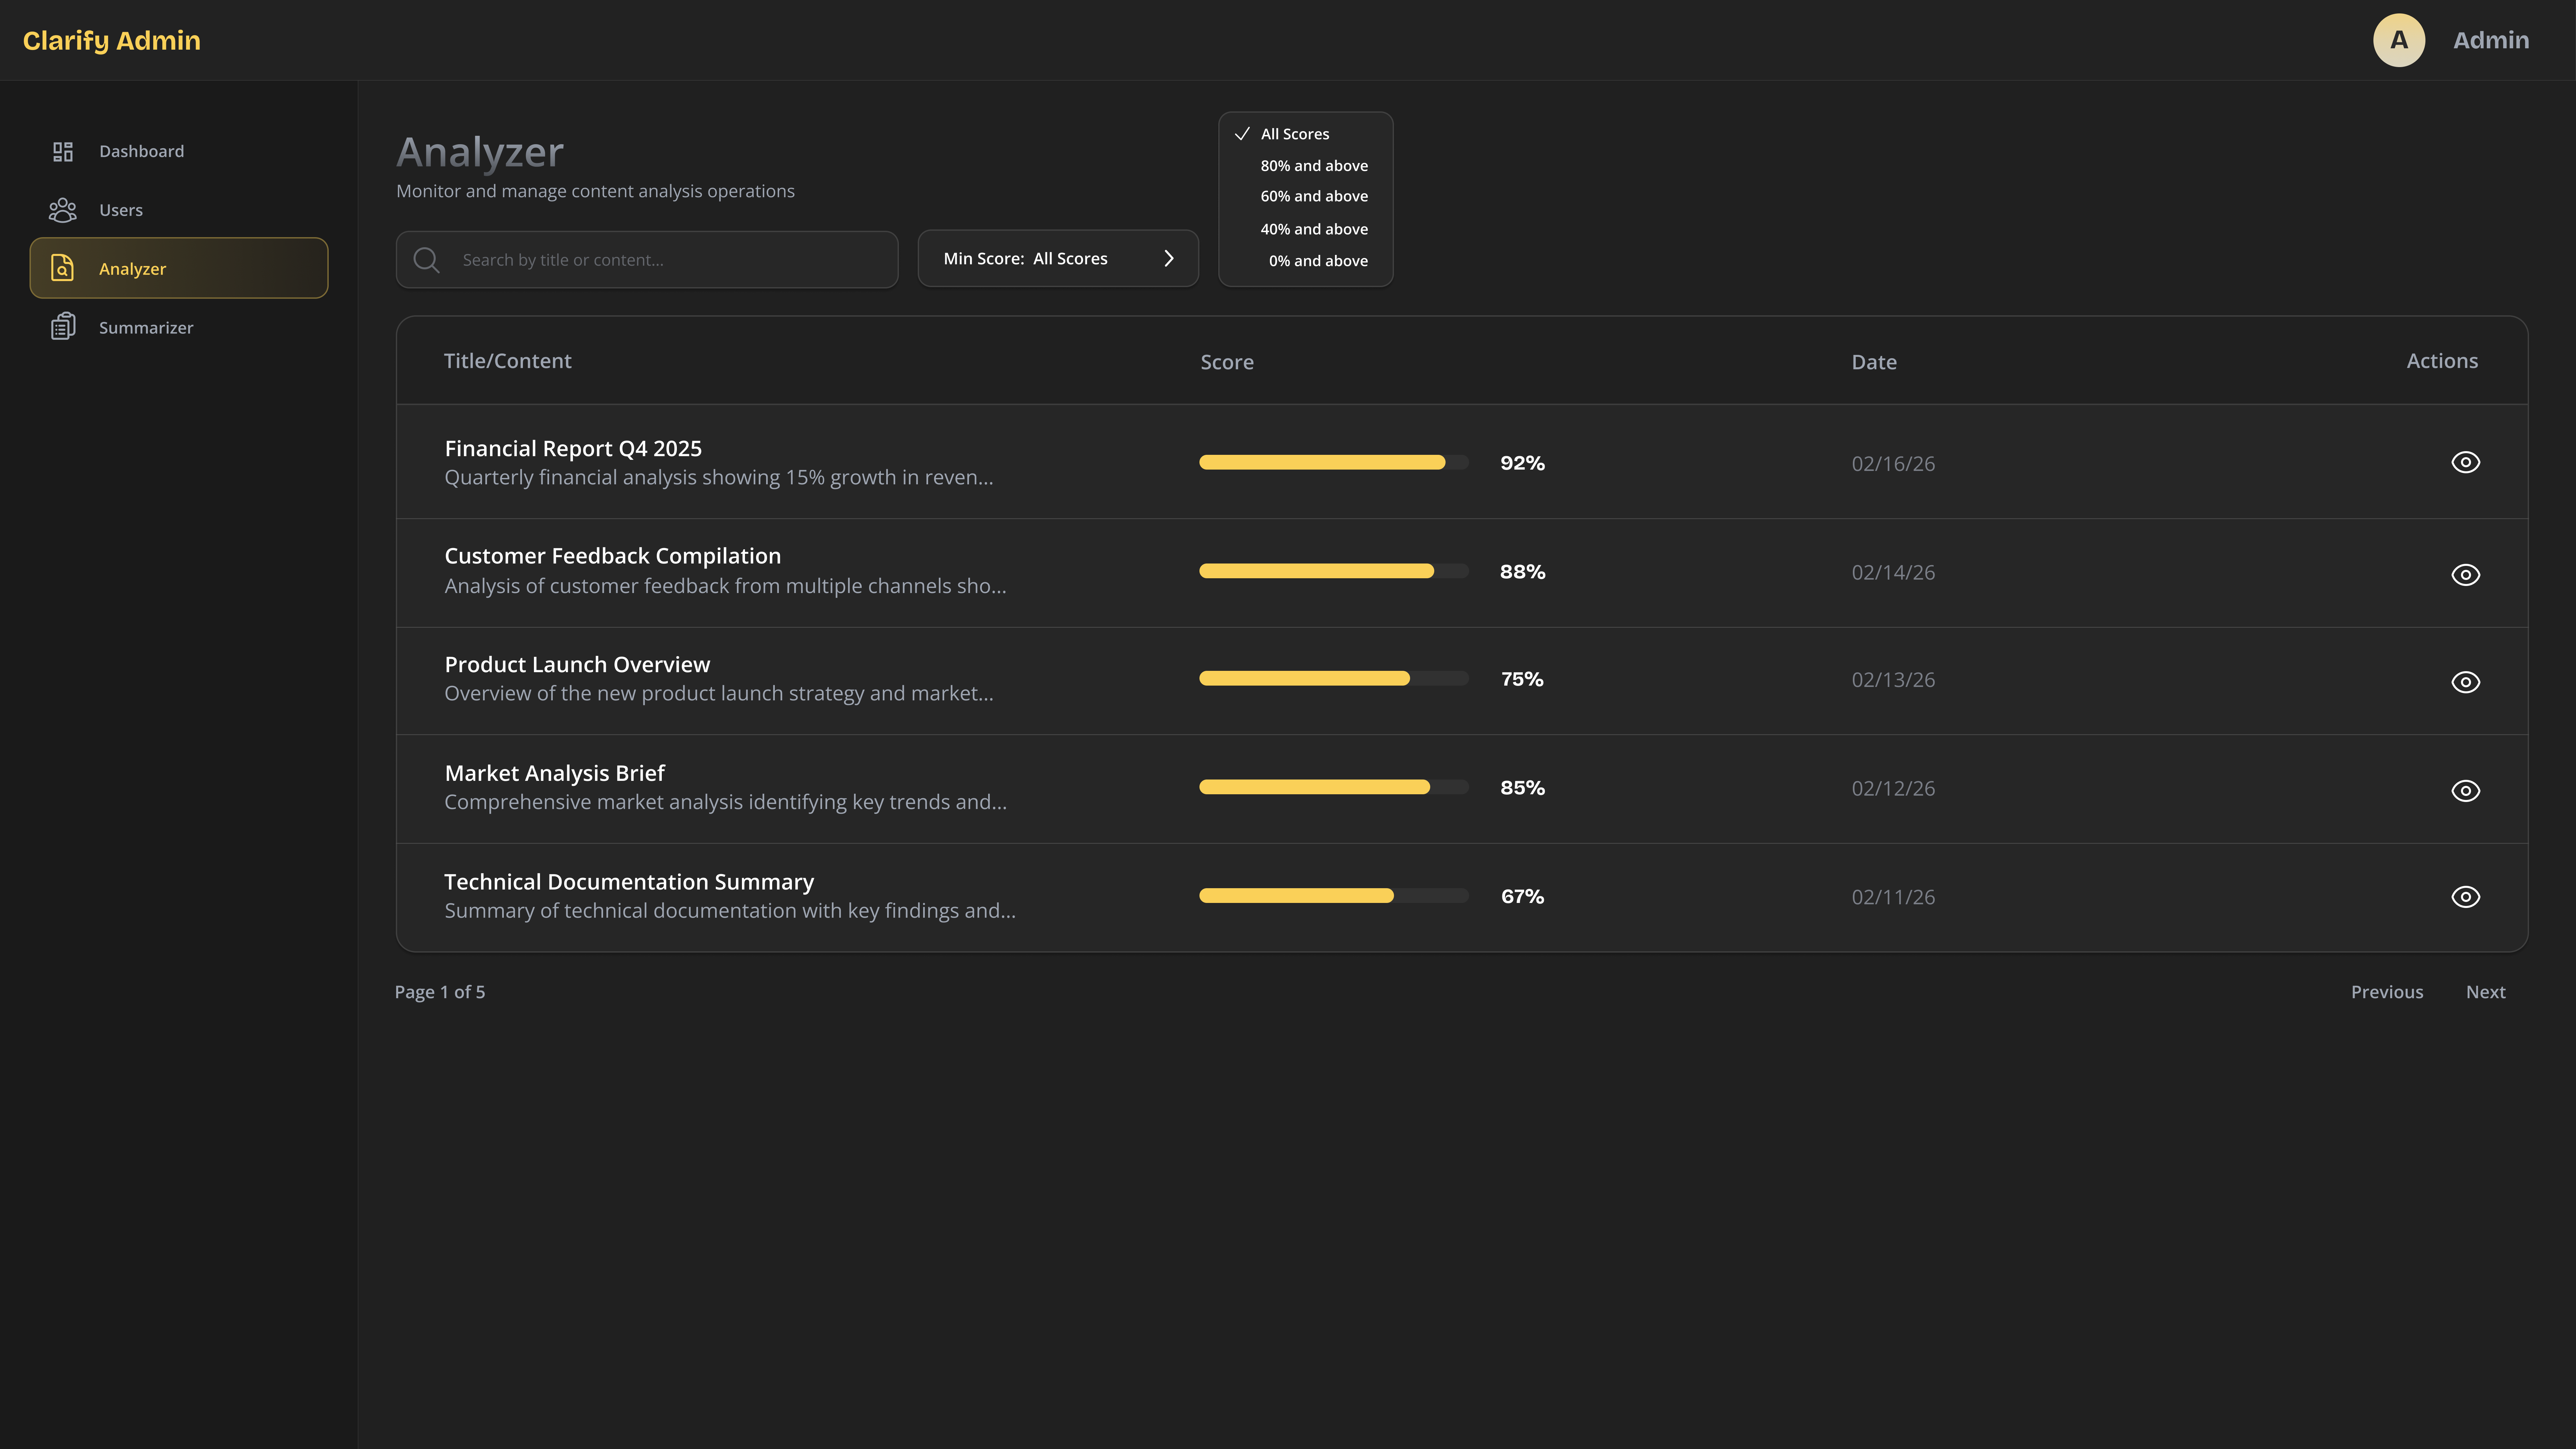Click the 92% score progress bar

click(1334, 462)
